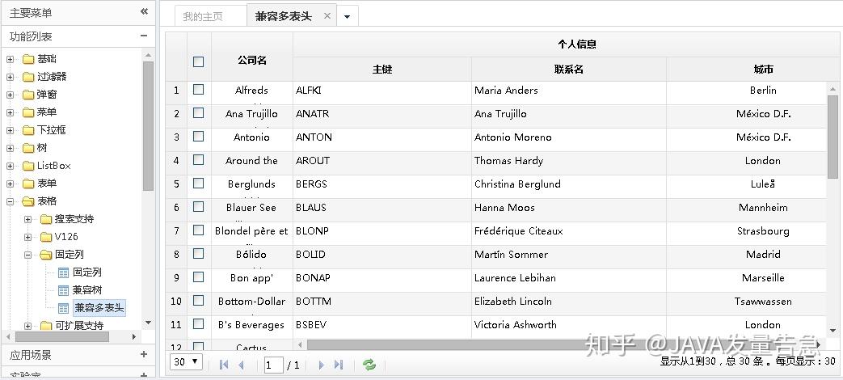
Task: Click the grid horizontal scroll-left arrow
Action: point(300,344)
